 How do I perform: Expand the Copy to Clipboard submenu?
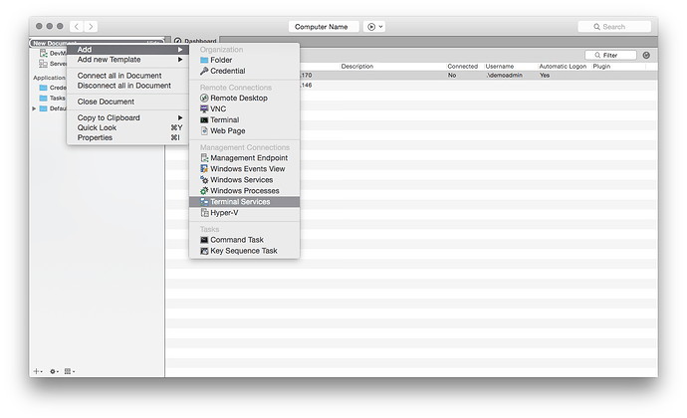click(110, 117)
